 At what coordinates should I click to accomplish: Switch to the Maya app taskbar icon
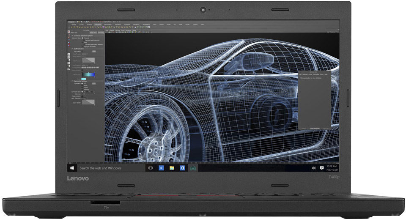193,168
